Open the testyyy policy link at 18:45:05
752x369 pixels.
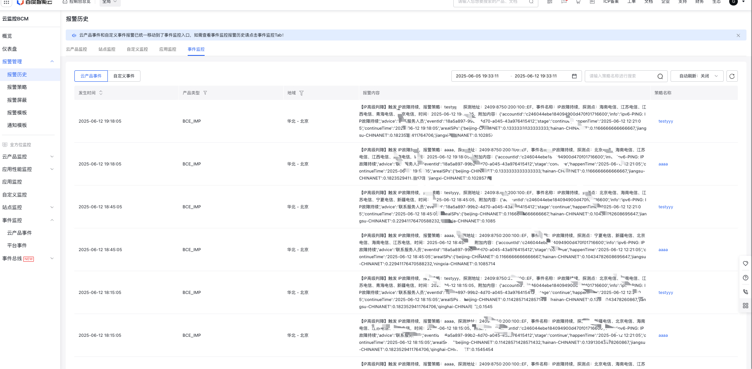[665, 207]
